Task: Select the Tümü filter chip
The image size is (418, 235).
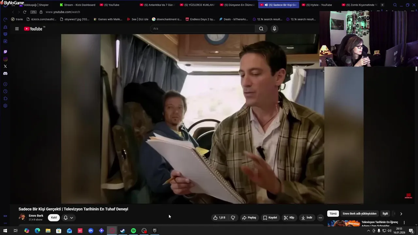Action: click(333, 214)
